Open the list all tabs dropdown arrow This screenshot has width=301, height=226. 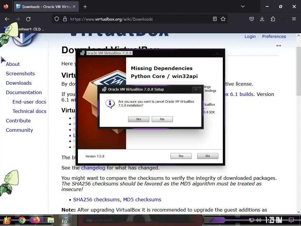click(243, 6)
